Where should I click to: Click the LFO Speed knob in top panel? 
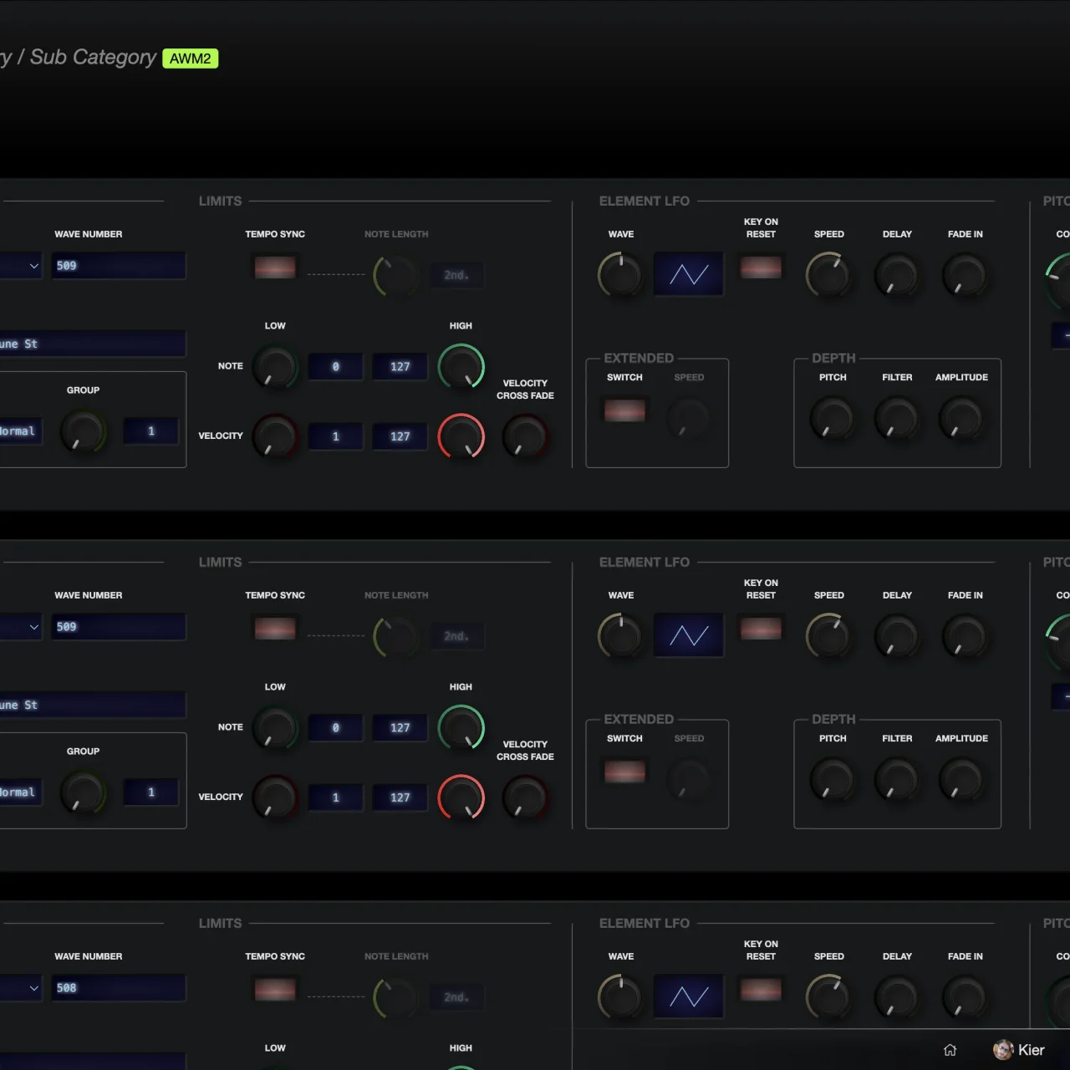[828, 276]
